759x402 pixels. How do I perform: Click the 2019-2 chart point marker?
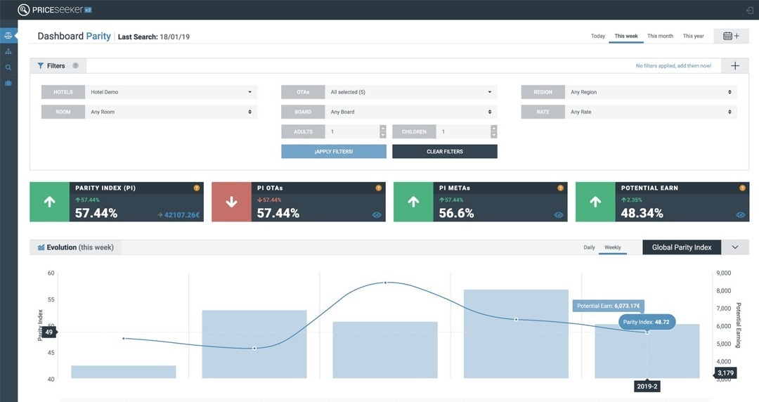647,332
